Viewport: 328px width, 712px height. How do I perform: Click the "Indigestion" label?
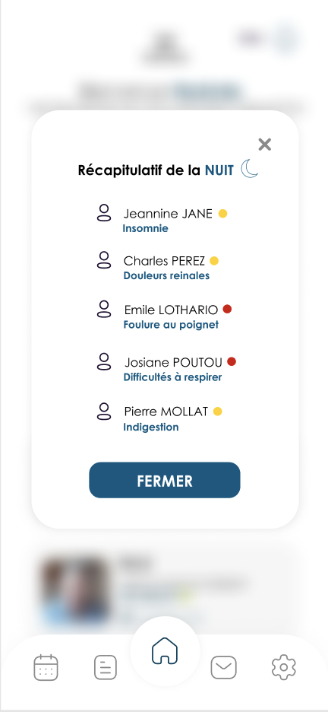click(x=151, y=428)
